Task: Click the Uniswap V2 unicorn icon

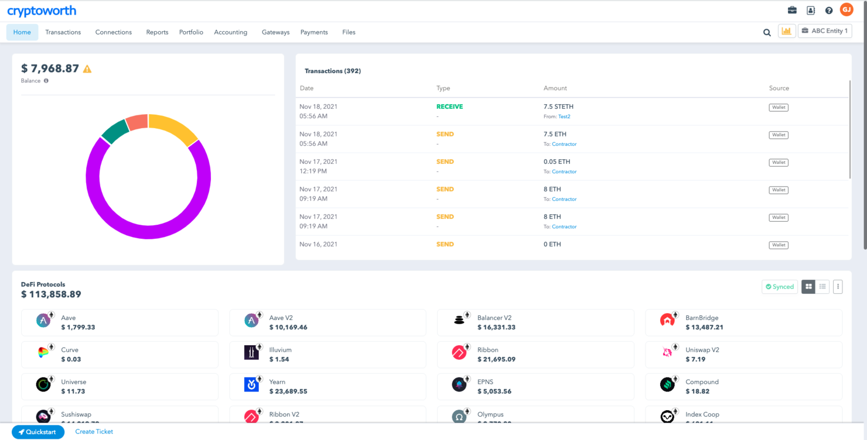Action: pos(667,352)
